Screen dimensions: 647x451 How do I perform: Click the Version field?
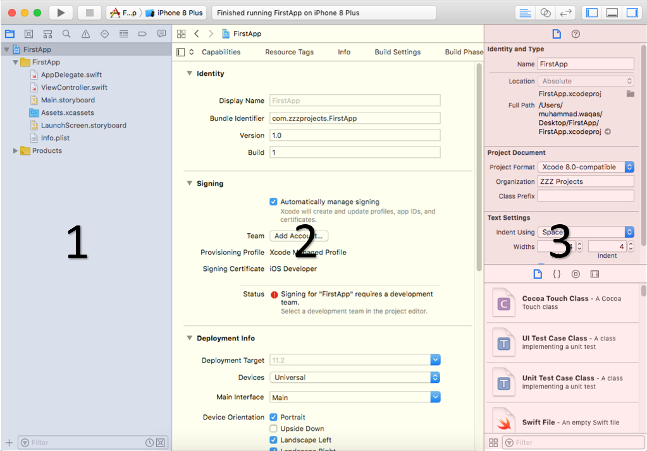coord(355,135)
